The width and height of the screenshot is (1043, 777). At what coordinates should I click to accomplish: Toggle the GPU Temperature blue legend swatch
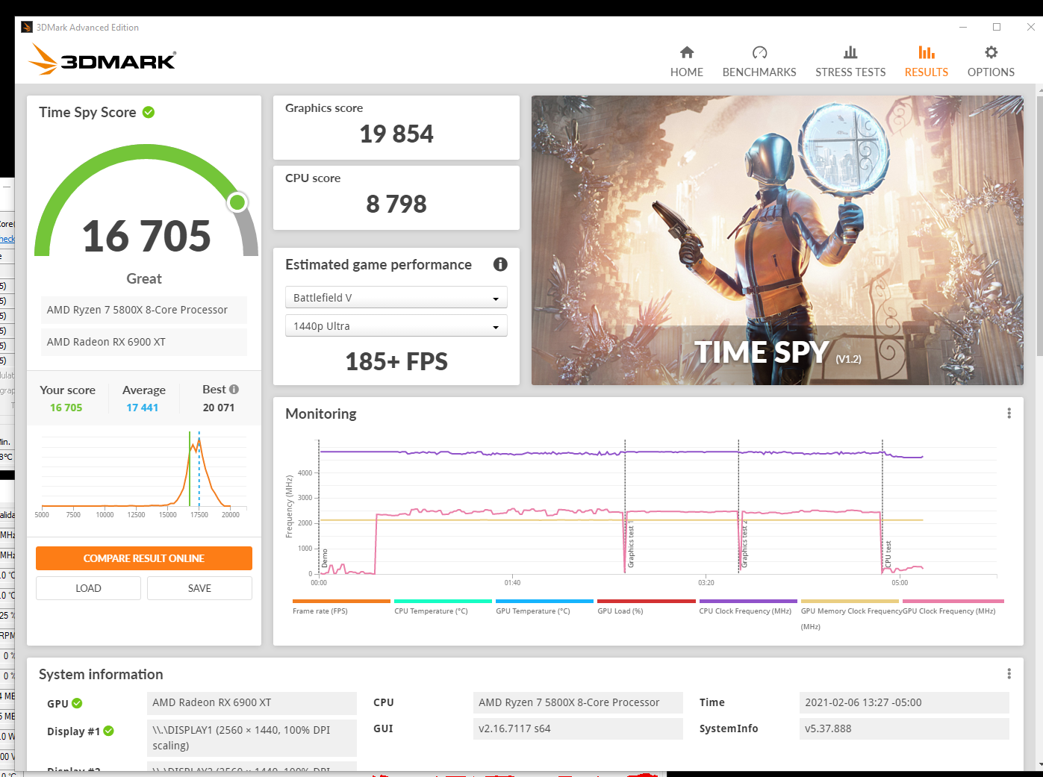point(544,601)
